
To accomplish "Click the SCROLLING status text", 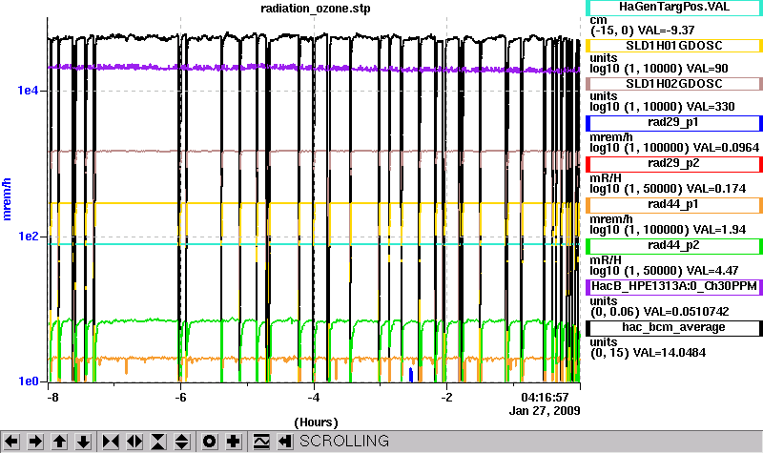I will (x=344, y=441).
